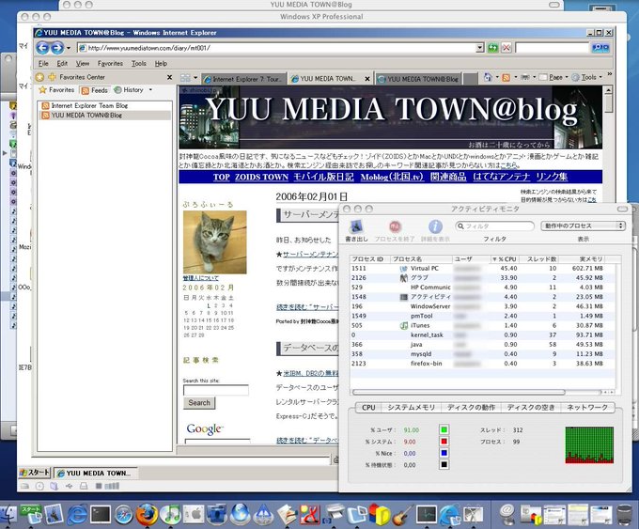This screenshot has width=639, height=529.
Task: Click Virtual PC hard disk status icon
Action: (24, 486)
